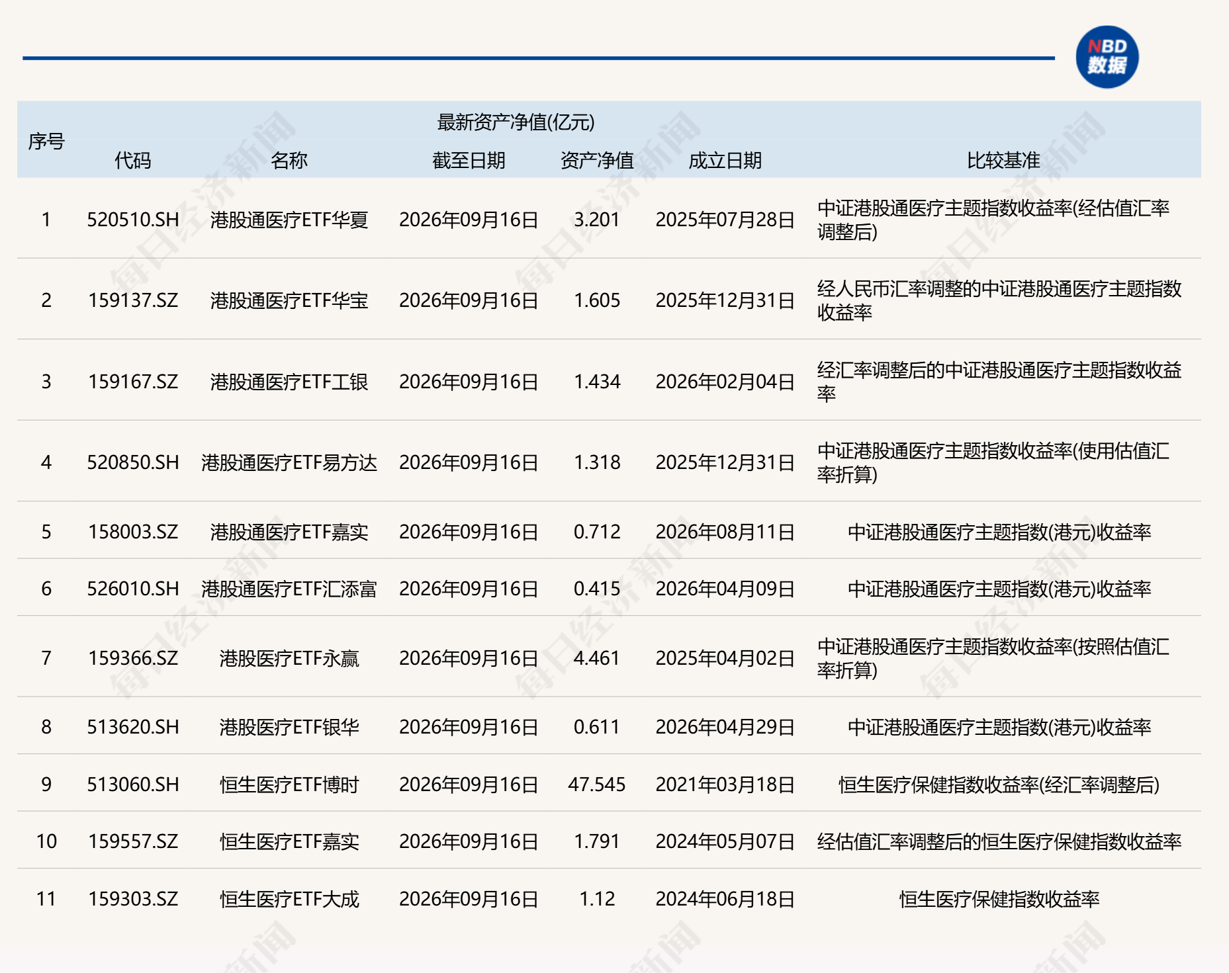Click the NBD数据 logo icon
Screen dimensions: 1229x973
(x=1107, y=57)
